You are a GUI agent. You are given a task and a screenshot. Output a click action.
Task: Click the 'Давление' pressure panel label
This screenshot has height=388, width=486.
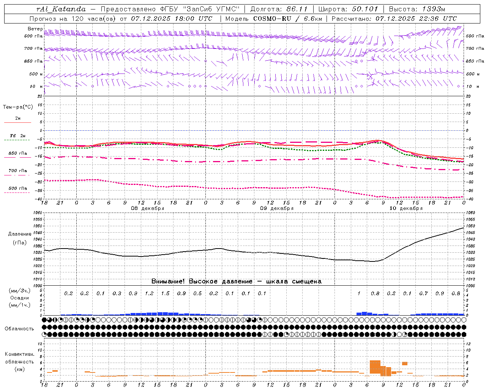[20, 234]
